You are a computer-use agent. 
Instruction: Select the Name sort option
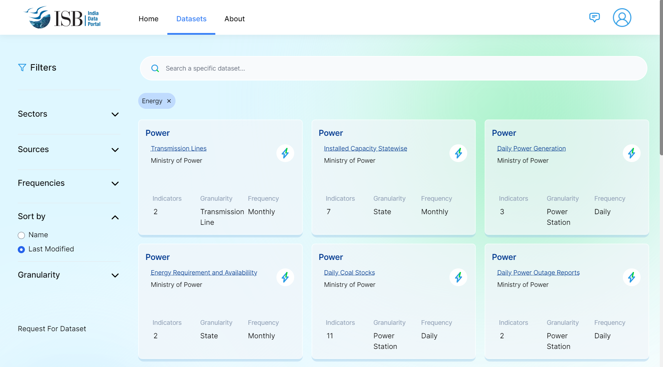pyautogui.click(x=21, y=235)
